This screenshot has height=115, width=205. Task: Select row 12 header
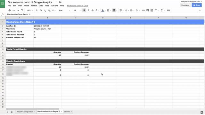coord(3,55)
